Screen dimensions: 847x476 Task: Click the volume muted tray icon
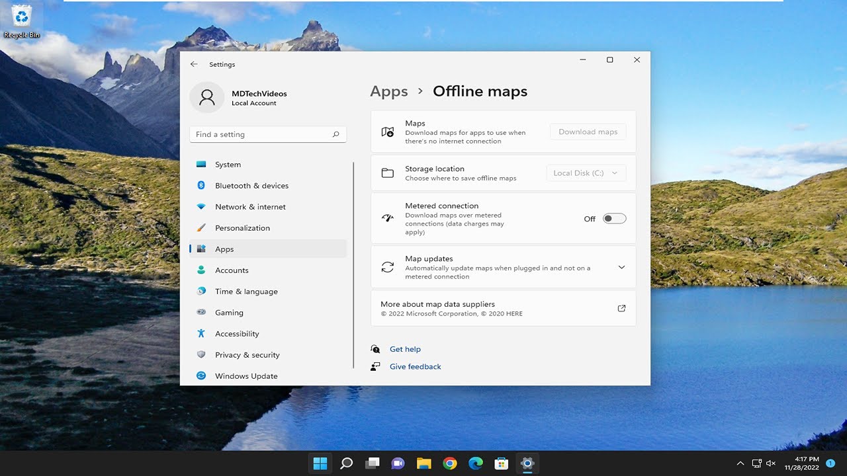(771, 463)
